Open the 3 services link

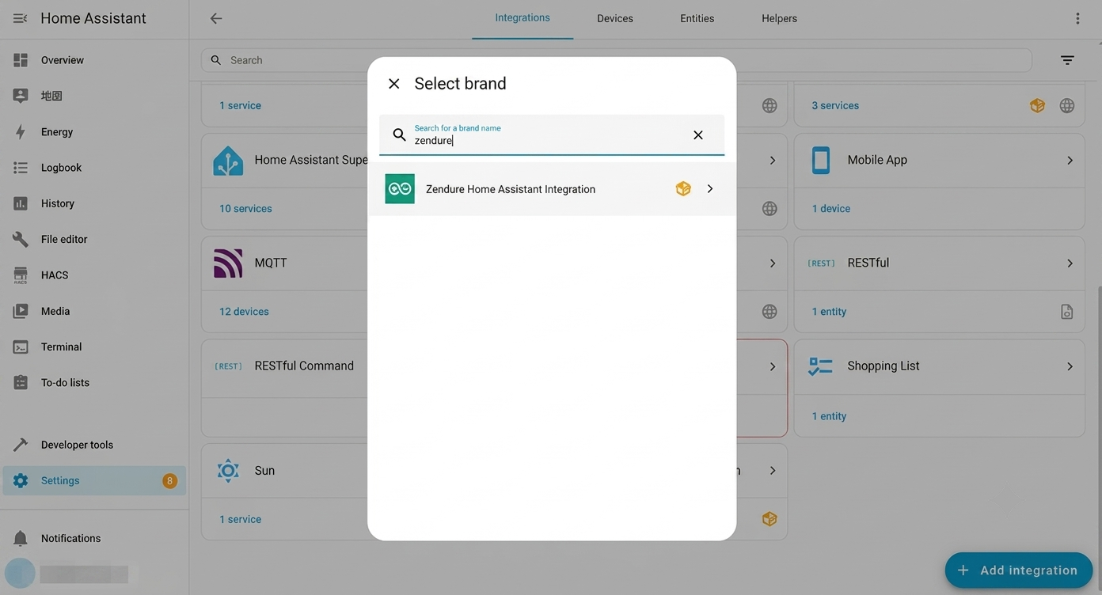[x=835, y=105]
